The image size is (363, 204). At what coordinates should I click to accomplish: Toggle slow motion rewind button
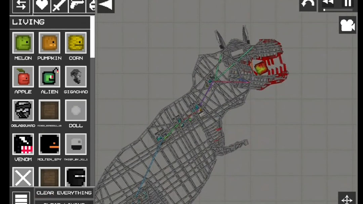[x=328, y=3]
